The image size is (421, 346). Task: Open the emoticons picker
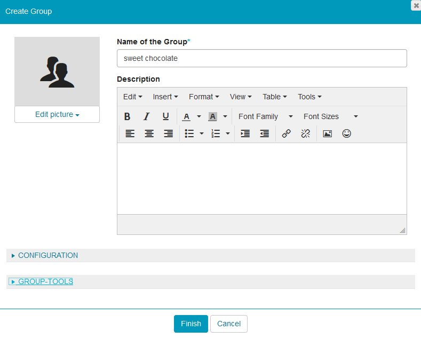click(347, 134)
